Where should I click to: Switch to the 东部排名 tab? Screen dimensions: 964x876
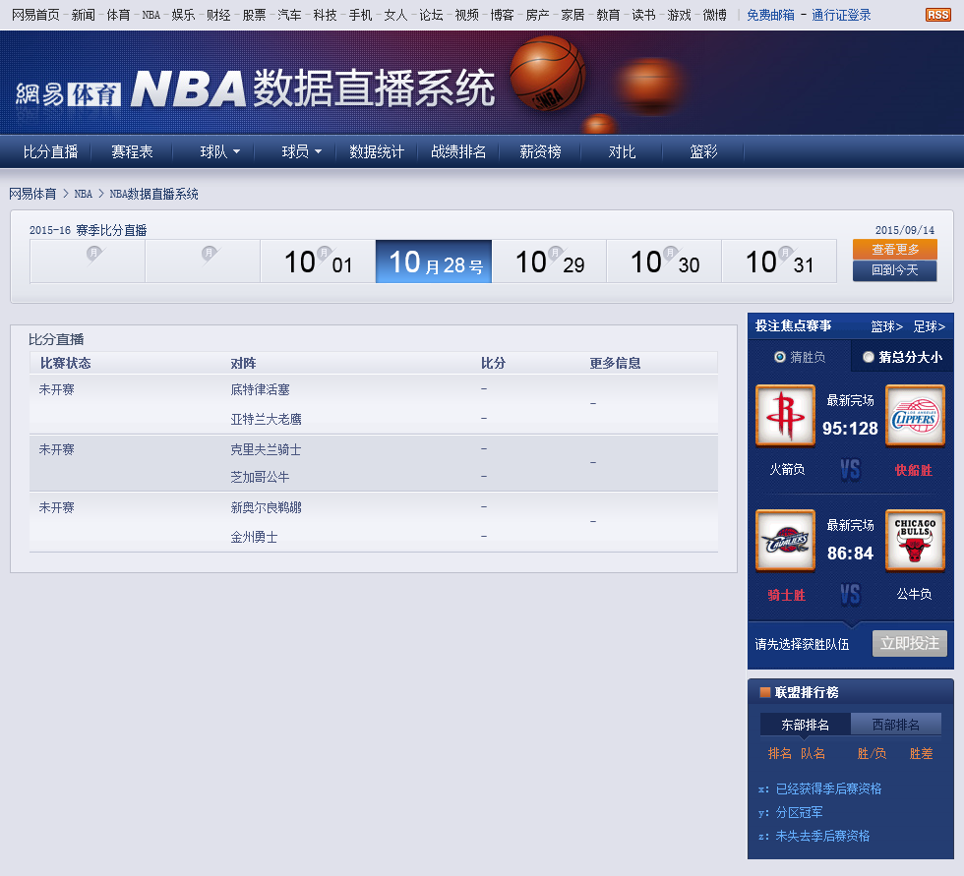[806, 725]
